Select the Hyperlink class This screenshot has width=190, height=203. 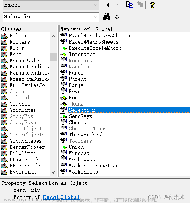click(23, 172)
